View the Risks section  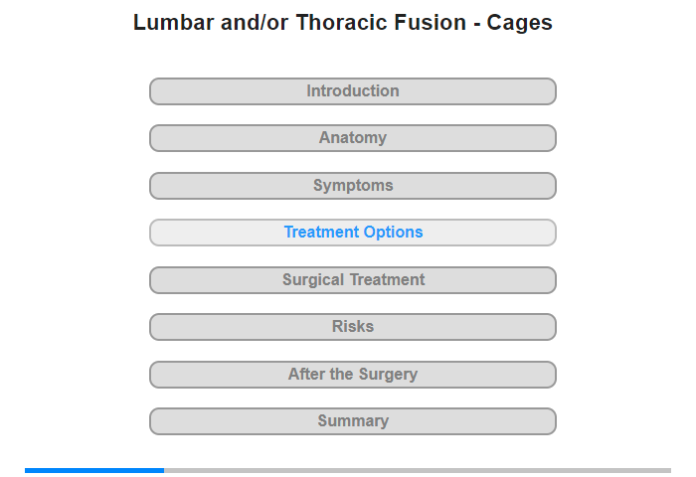(352, 327)
